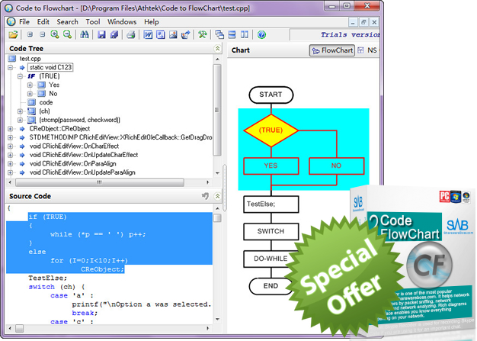Expand the Yes branch node
Viewport: 477px width, 341px height.
point(30,85)
